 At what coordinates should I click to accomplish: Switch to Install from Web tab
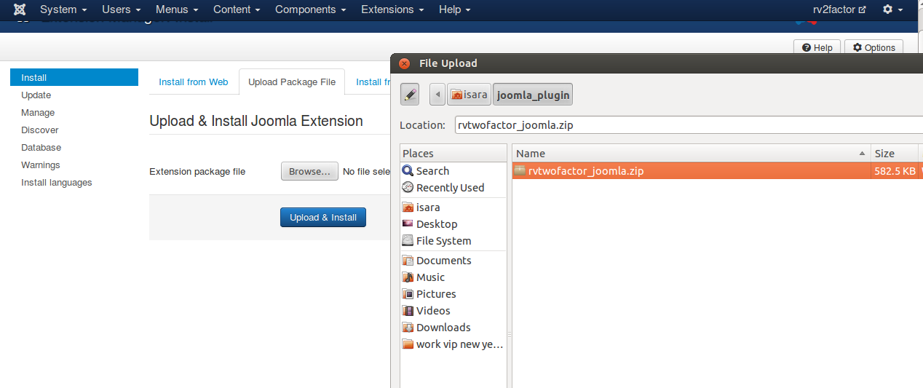point(194,82)
